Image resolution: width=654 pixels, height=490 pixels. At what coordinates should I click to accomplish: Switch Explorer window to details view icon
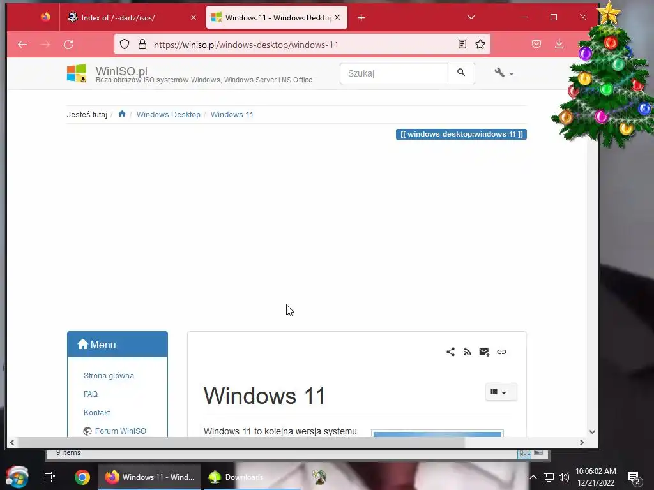[x=524, y=454]
